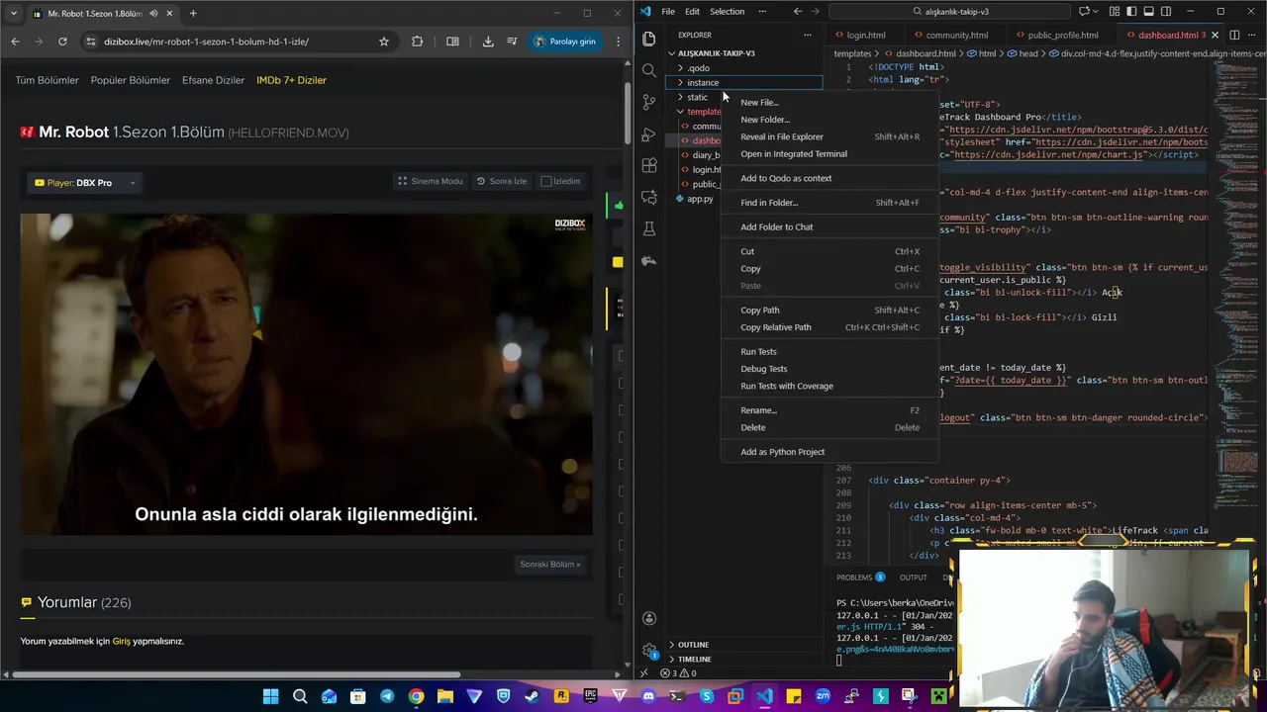Image resolution: width=1267 pixels, height=712 pixels.
Task: Open Player DBX Pro dropdown
Action: click(x=84, y=183)
